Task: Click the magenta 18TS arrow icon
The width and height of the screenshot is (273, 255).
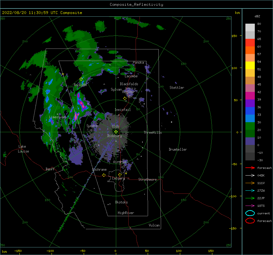Action: [x=250, y=206]
